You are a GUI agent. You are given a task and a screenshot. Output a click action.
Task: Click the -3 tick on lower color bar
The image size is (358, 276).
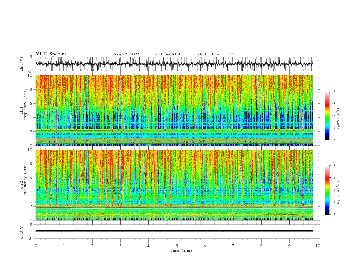333,166
